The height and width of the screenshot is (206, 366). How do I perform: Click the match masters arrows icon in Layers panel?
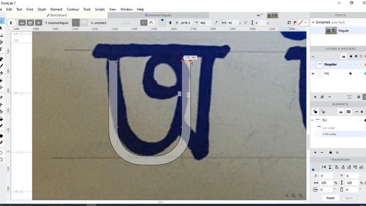coord(349,97)
